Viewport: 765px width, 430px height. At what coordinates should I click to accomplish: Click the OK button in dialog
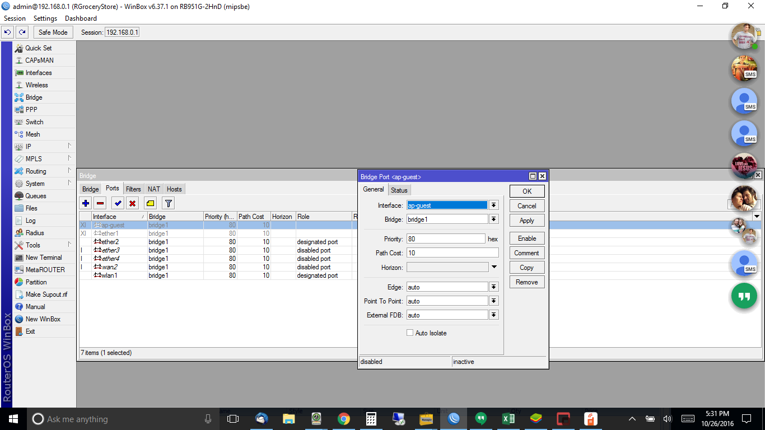[x=526, y=191]
